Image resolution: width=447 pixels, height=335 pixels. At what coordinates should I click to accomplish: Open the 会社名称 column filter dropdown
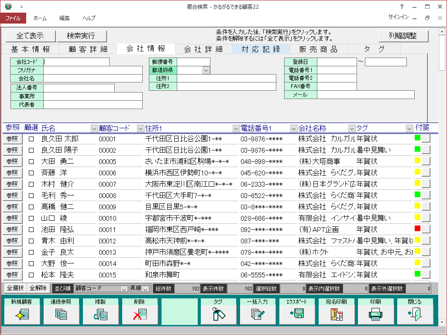tap(352, 129)
